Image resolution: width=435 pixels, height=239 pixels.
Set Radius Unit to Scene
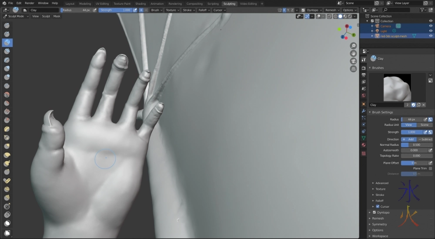425,125
